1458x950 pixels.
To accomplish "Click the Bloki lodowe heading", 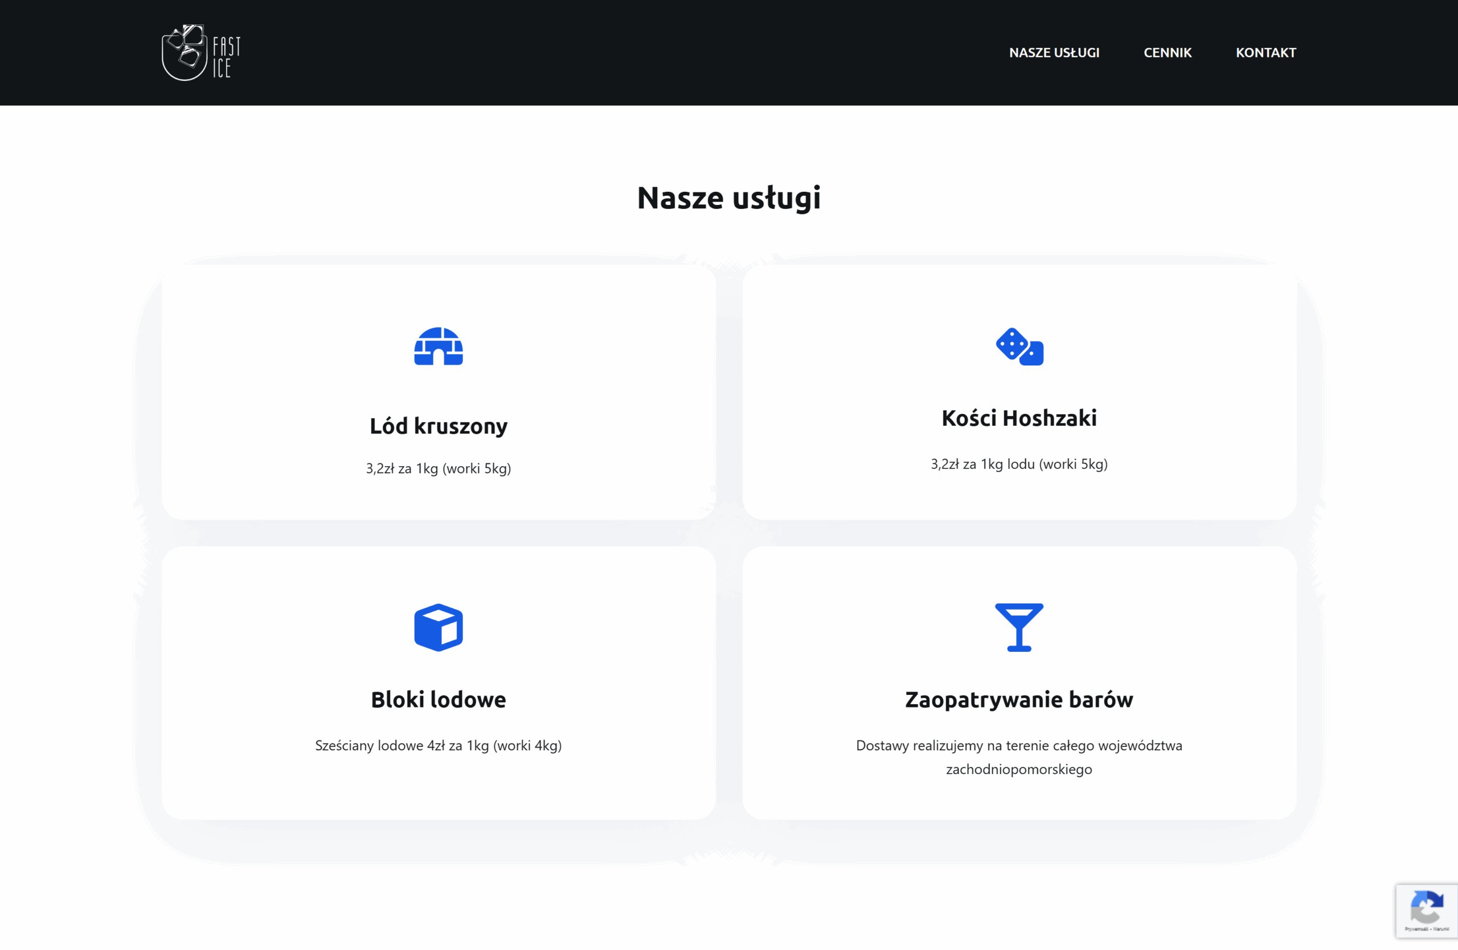I will (438, 700).
